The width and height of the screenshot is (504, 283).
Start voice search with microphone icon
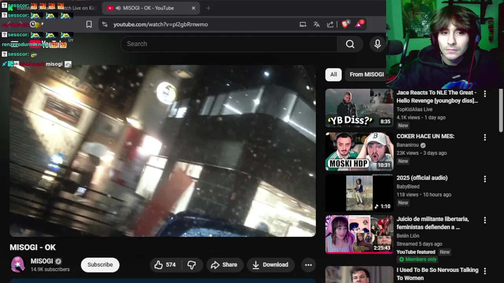(378, 44)
